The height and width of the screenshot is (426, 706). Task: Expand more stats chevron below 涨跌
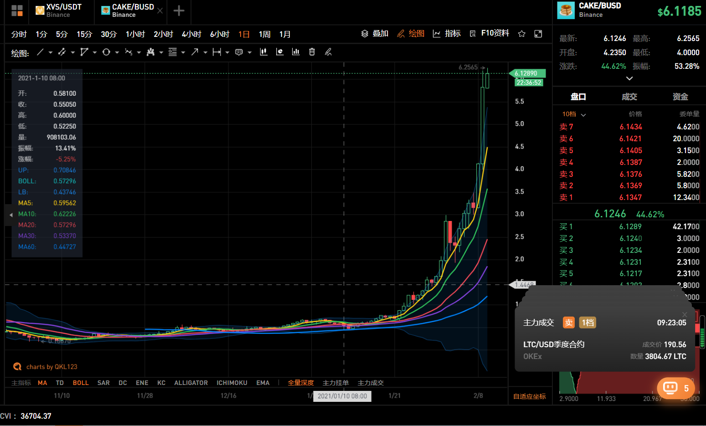(629, 78)
